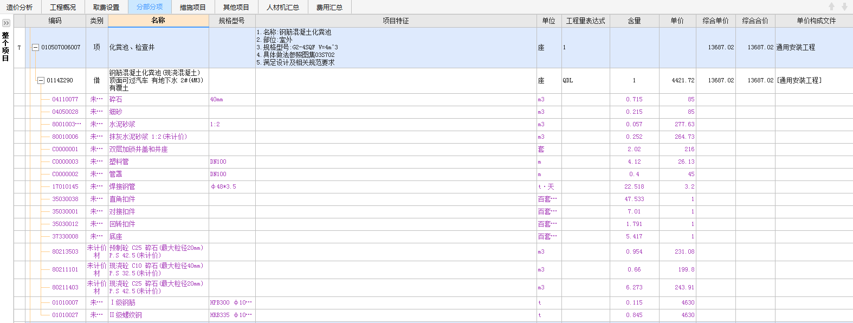The image size is (853, 323).
Task: Click row number 7 cell
Action: click(20, 48)
